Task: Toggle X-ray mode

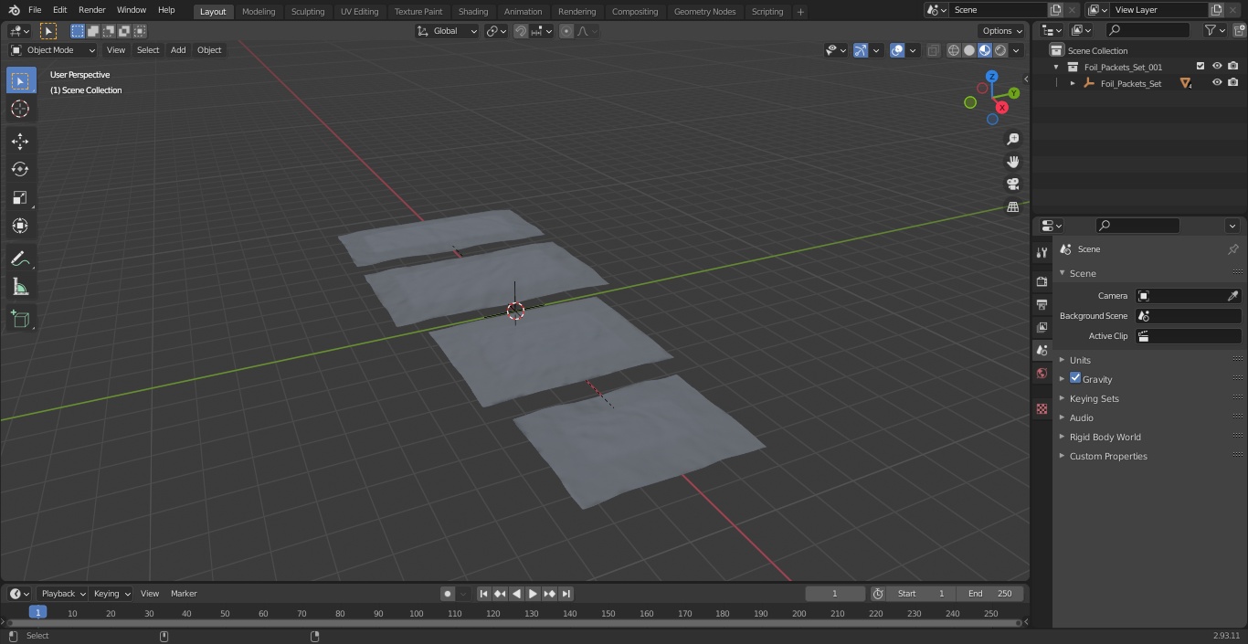Action: [933, 50]
